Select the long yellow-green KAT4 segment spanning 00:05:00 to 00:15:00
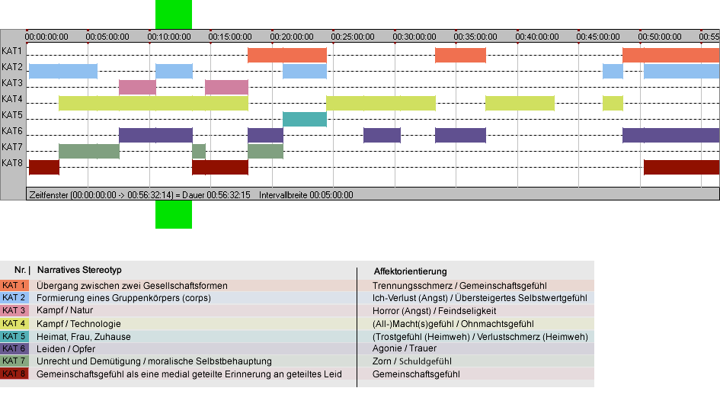Viewport: 720px width, 404px height. 153,104
